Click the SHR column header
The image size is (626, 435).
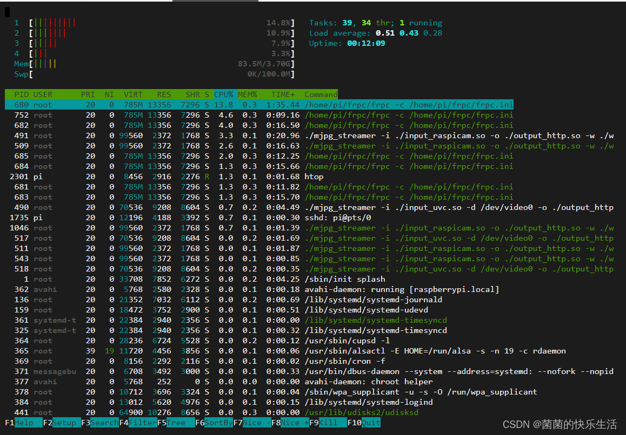click(192, 94)
